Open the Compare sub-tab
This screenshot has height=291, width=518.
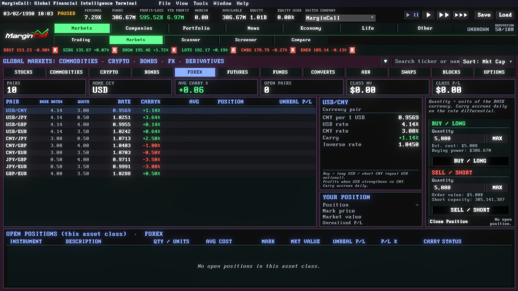tap(301, 40)
